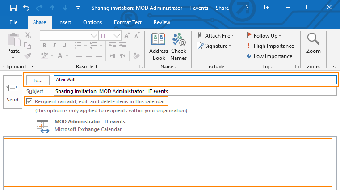Viewport: 340px width, 194px height.
Task: Click the font color A icon
Action: [x=60, y=56]
